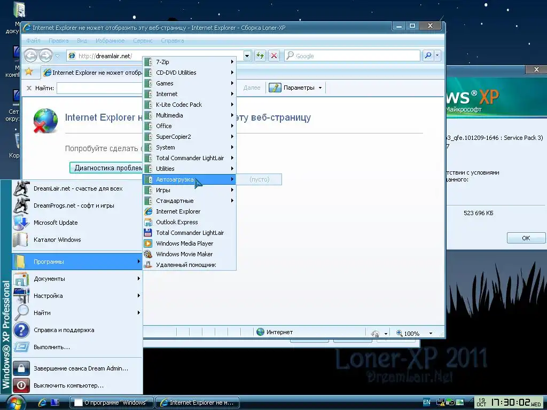Open DreamLair.net - счастье для всех
547x410 pixels.
[x=77, y=188]
